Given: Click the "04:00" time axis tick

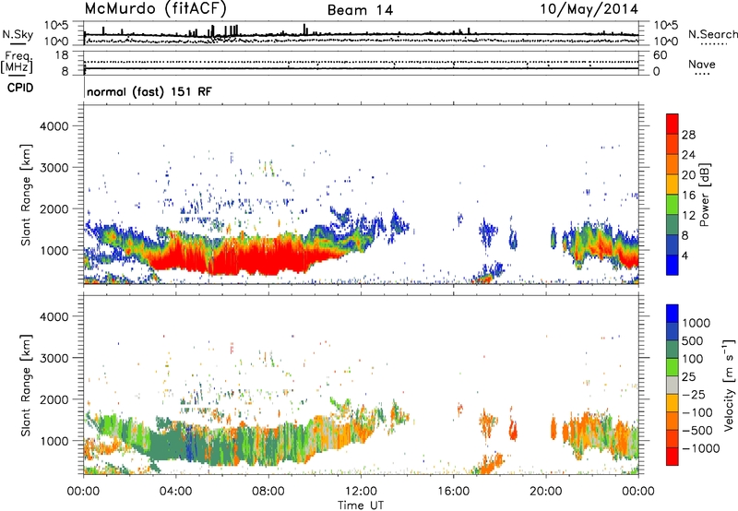Looking at the screenshot, I should tap(176, 492).
